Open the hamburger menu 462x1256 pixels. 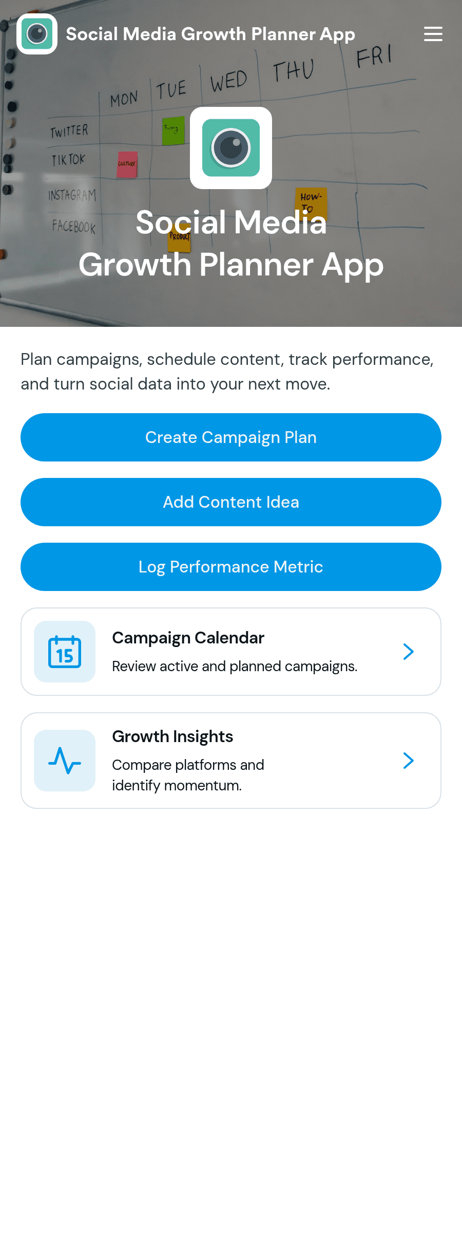[x=433, y=34]
